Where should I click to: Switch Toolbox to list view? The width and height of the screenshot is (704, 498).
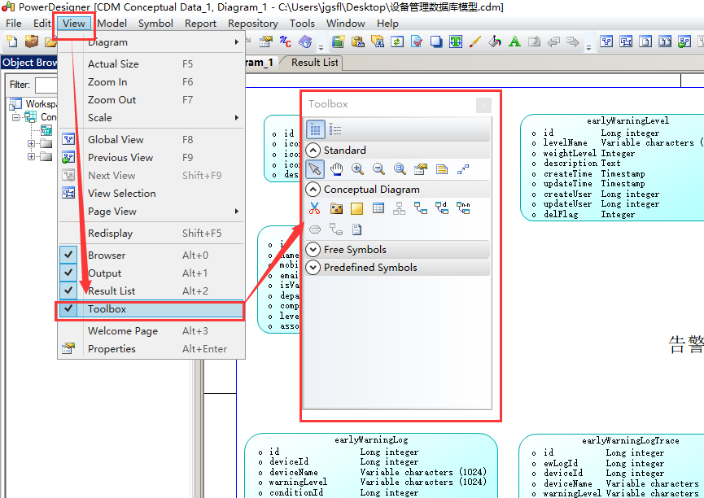pos(335,129)
